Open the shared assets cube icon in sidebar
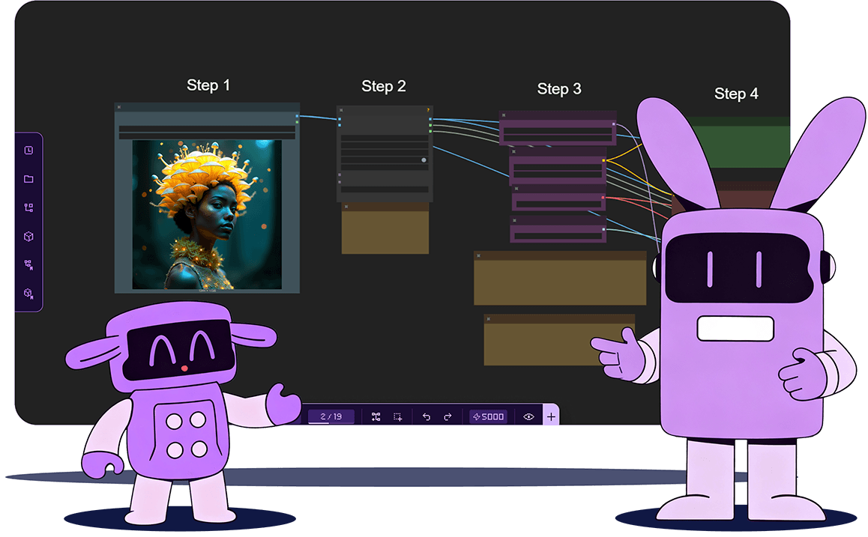The height and width of the screenshot is (537, 868). pyautogui.click(x=28, y=292)
